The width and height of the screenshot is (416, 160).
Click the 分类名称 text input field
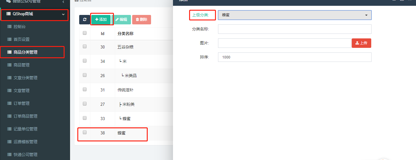(294, 29)
